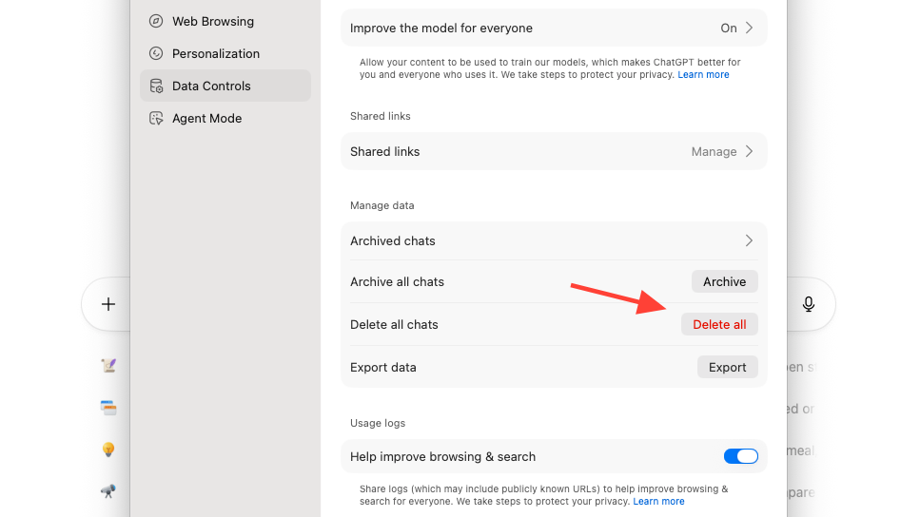Expand the Archived chats row chevron
Viewport: 920px width, 517px height.
pyautogui.click(x=749, y=240)
